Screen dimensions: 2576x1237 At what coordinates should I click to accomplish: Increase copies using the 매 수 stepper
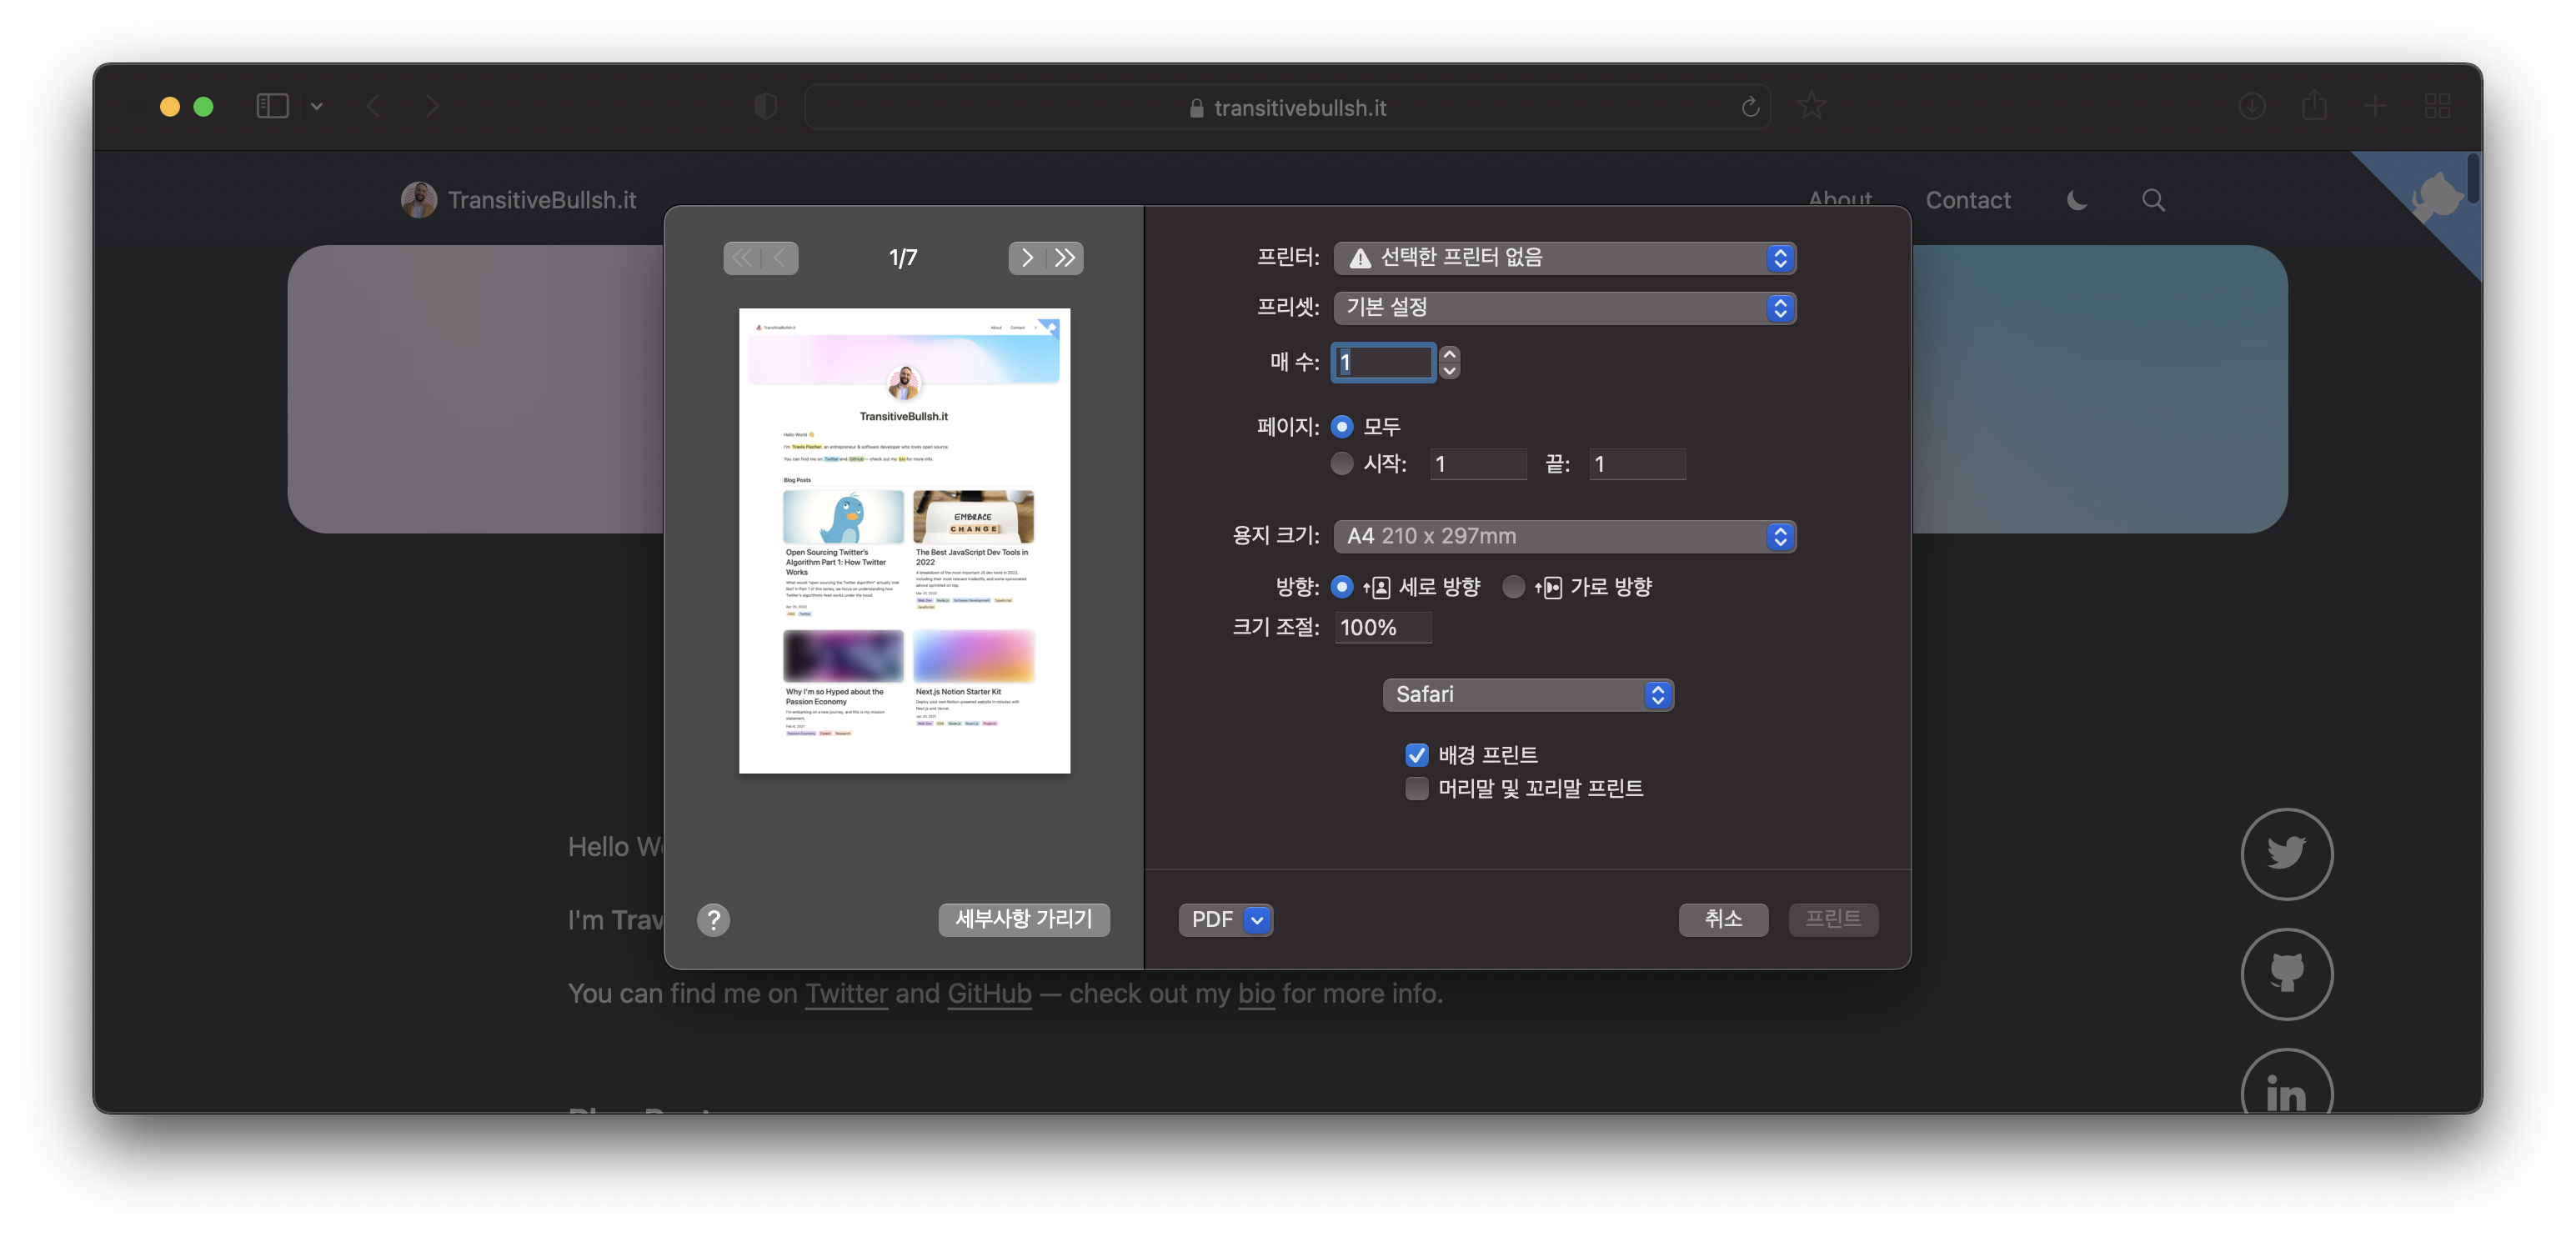tap(1449, 355)
